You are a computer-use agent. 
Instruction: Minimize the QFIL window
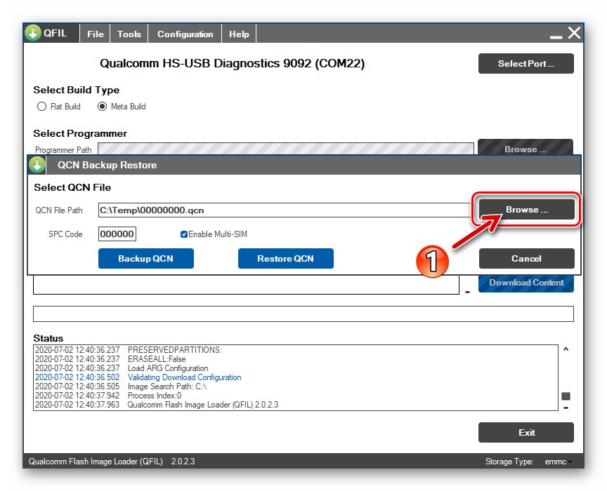[556, 36]
